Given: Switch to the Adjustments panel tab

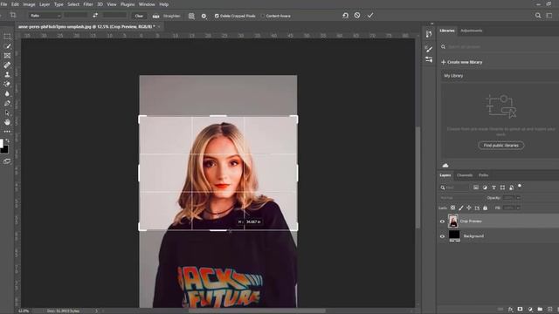Looking at the screenshot, I should (472, 31).
